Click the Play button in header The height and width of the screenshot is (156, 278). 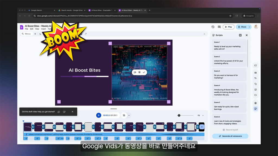pyautogui.click(x=229, y=27)
